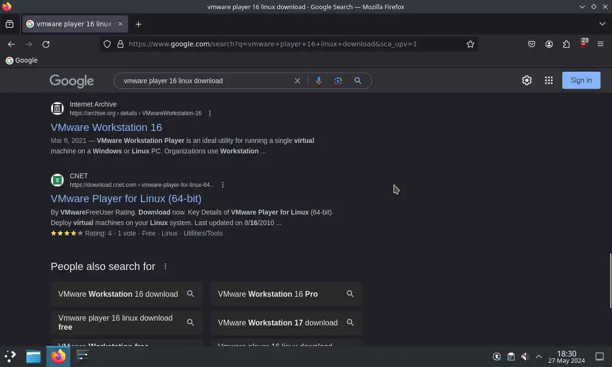Select suggestion VMware Workstation 16 download
Image resolution: width=612 pixels, height=367 pixels.
click(127, 294)
